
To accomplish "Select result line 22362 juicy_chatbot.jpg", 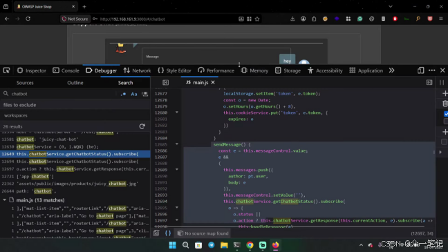I will pyautogui.click(x=75, y=184).
